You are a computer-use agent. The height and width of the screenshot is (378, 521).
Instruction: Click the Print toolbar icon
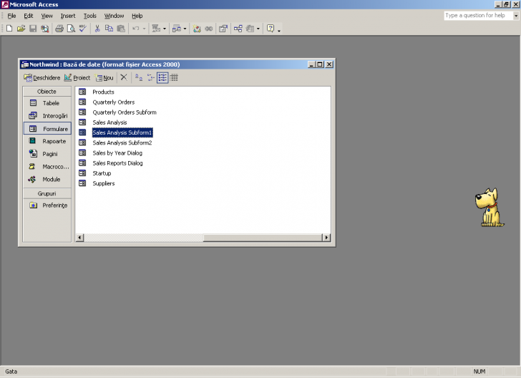click(59, 29)
